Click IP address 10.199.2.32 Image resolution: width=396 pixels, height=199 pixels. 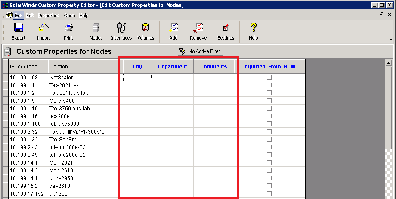tap(24, 131)
